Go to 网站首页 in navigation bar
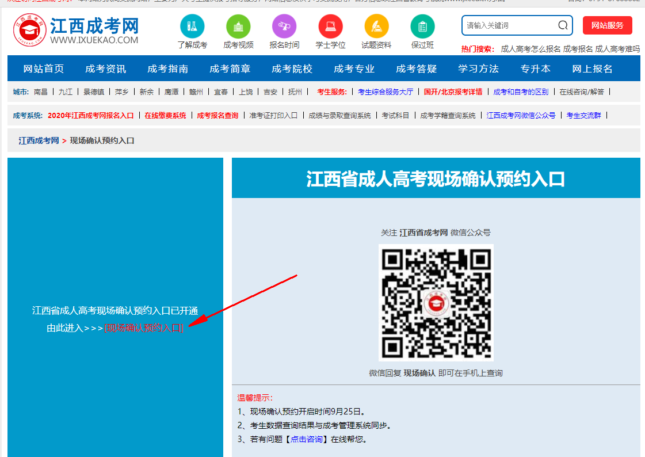The image size is (645, 457). point(44,68)
